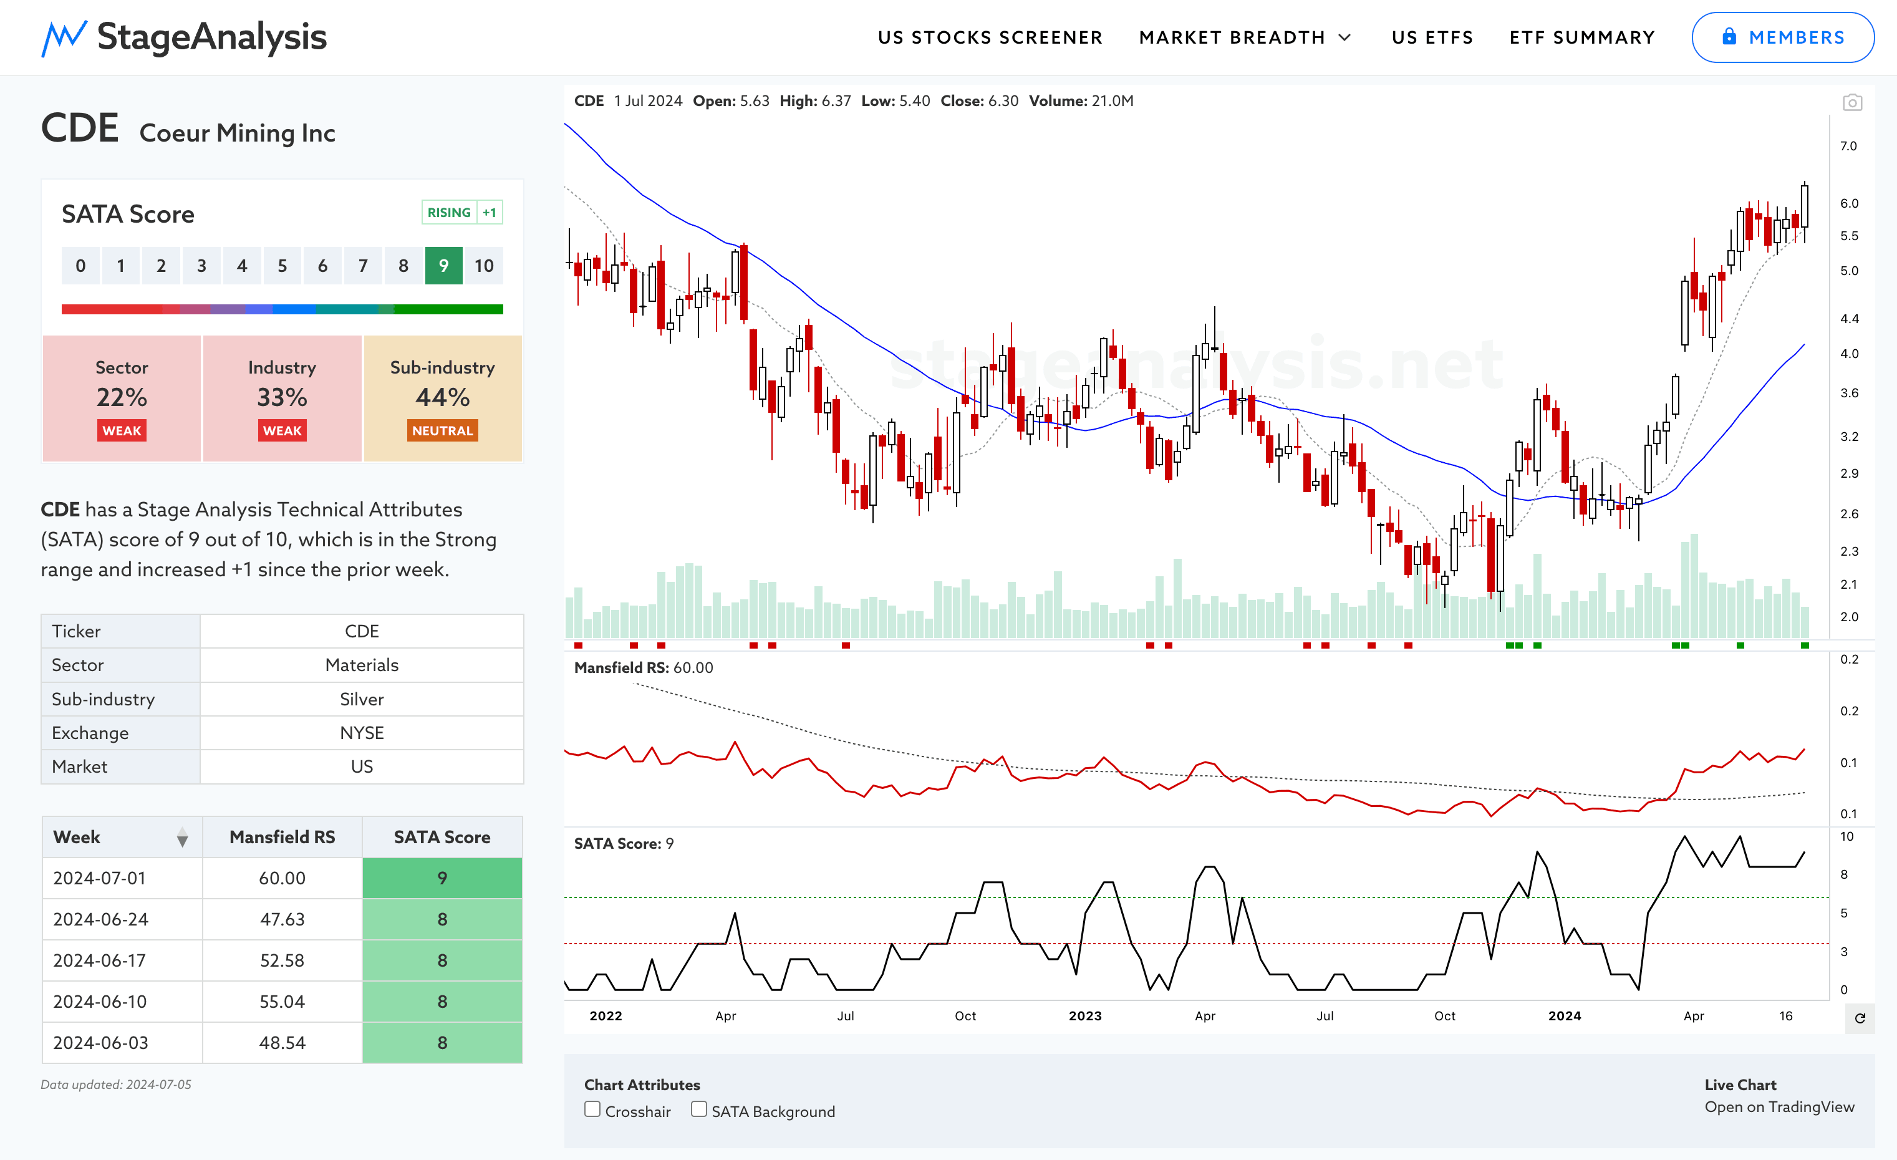Click the StageAnalysis site title
This screenshot has width=1897, height=1160.
[212, 37]
